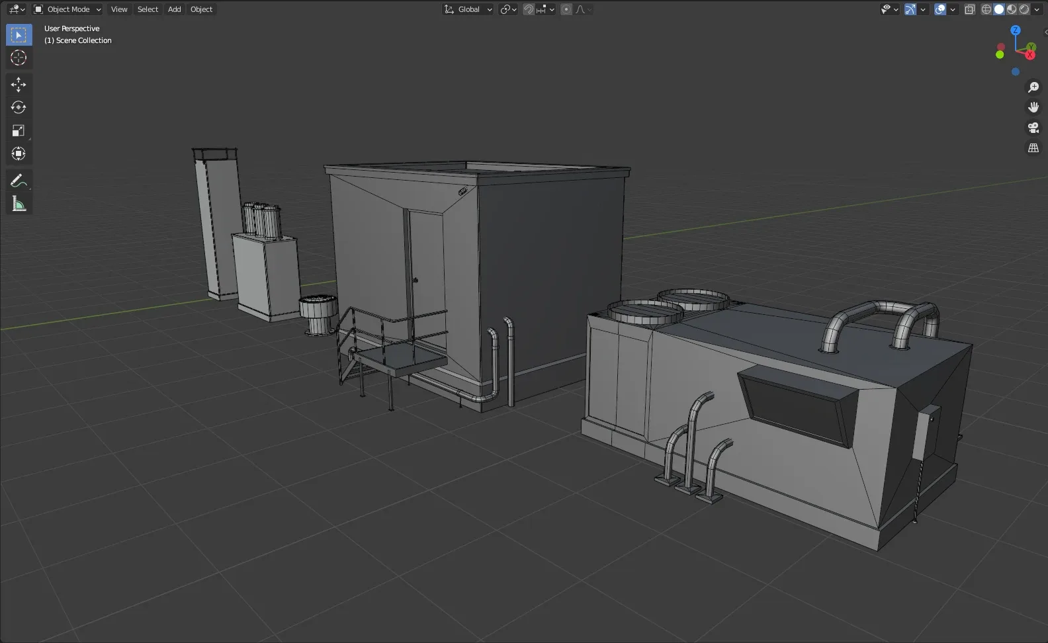The width and height of the screenshot is (1048, 643).
Task: Toggle proportional editing circle icon
Action: [x=566, y=9]
